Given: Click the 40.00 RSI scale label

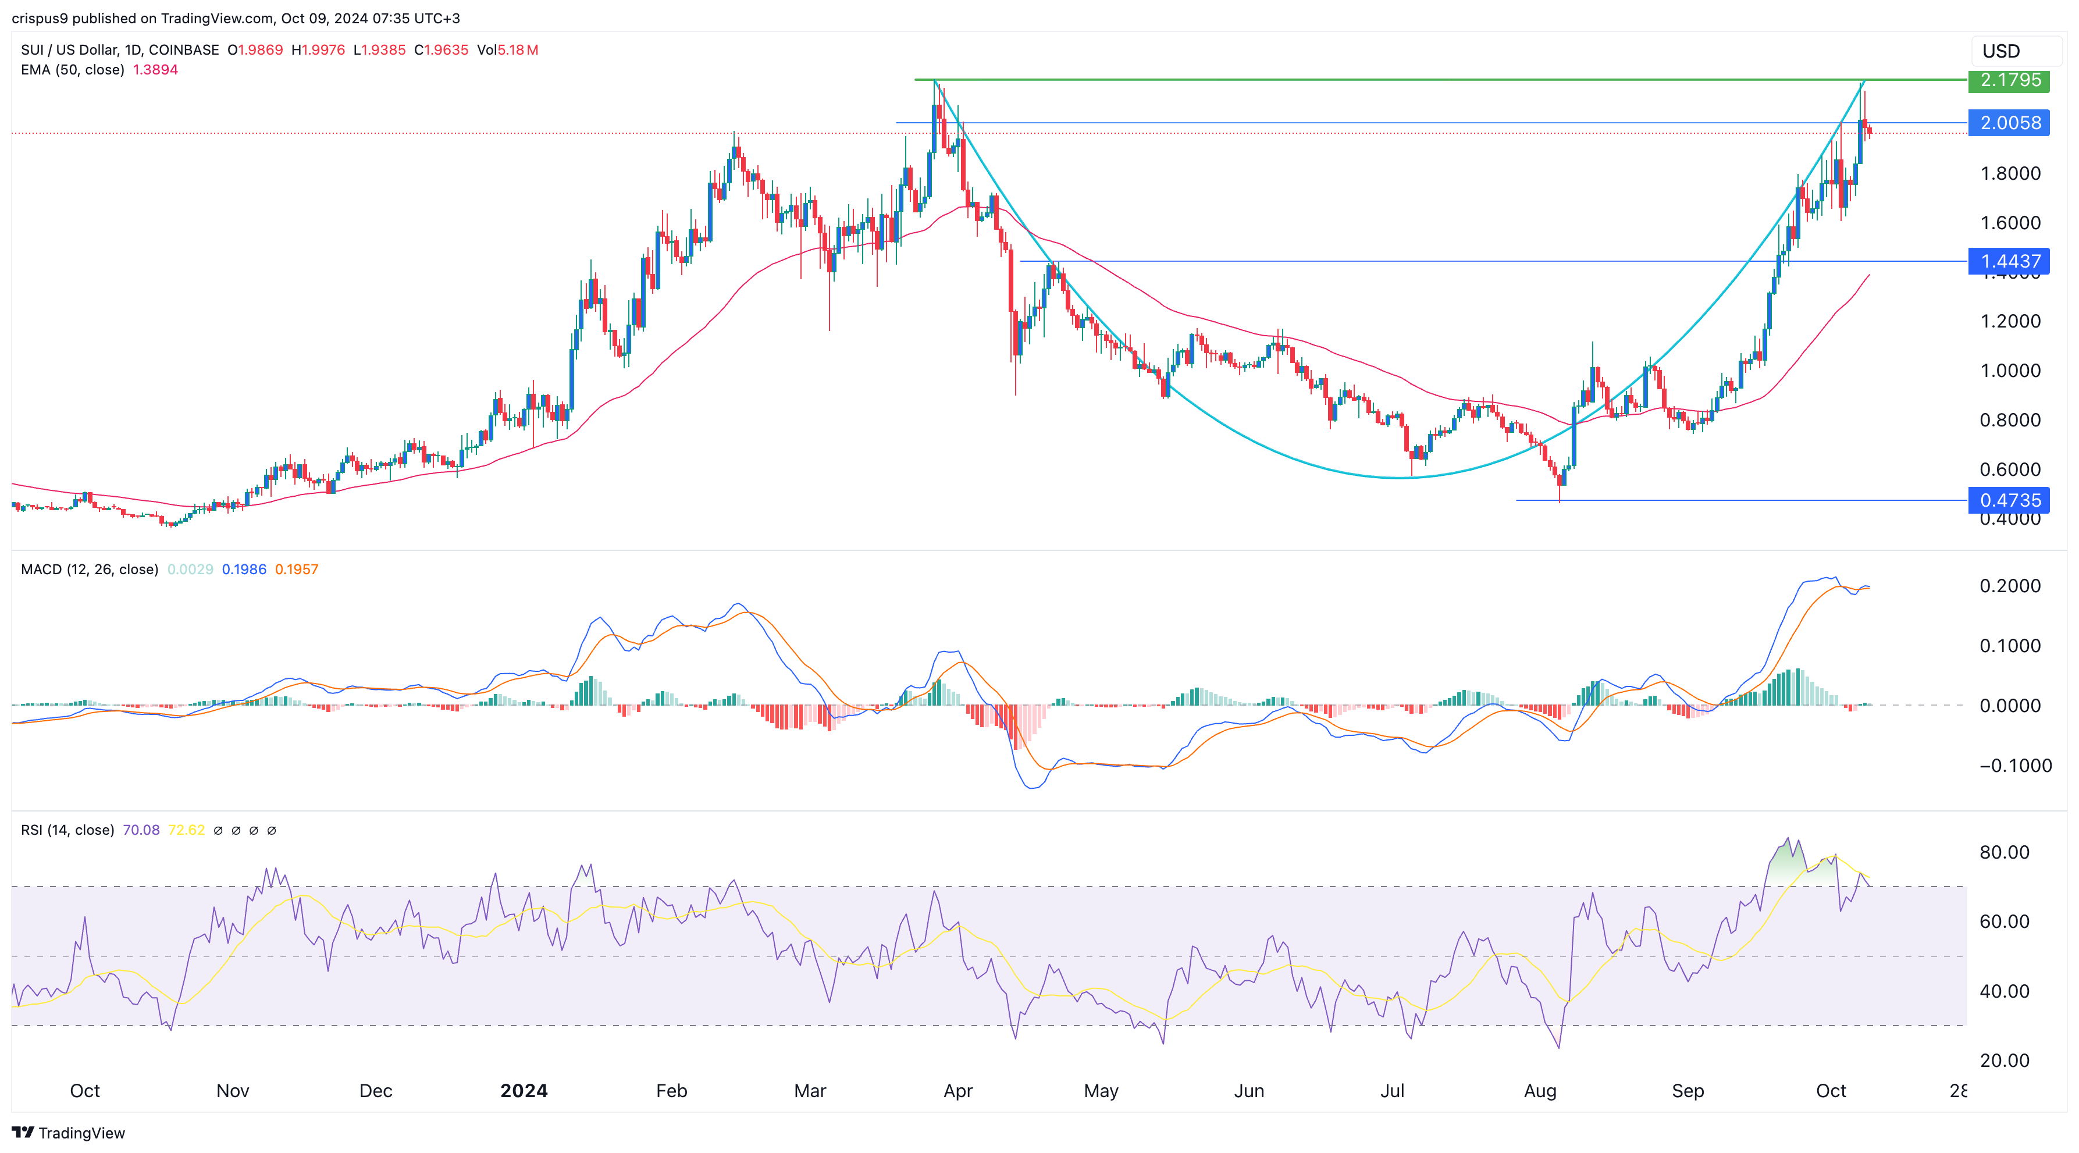Looking at the screenshot, I should coord(2004,991).
